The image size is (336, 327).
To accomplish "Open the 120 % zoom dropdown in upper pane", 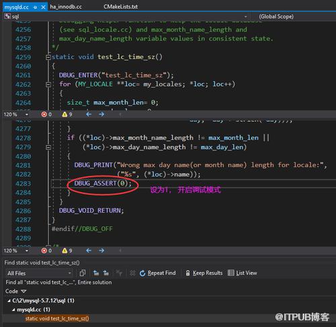I will pos(27,114).
